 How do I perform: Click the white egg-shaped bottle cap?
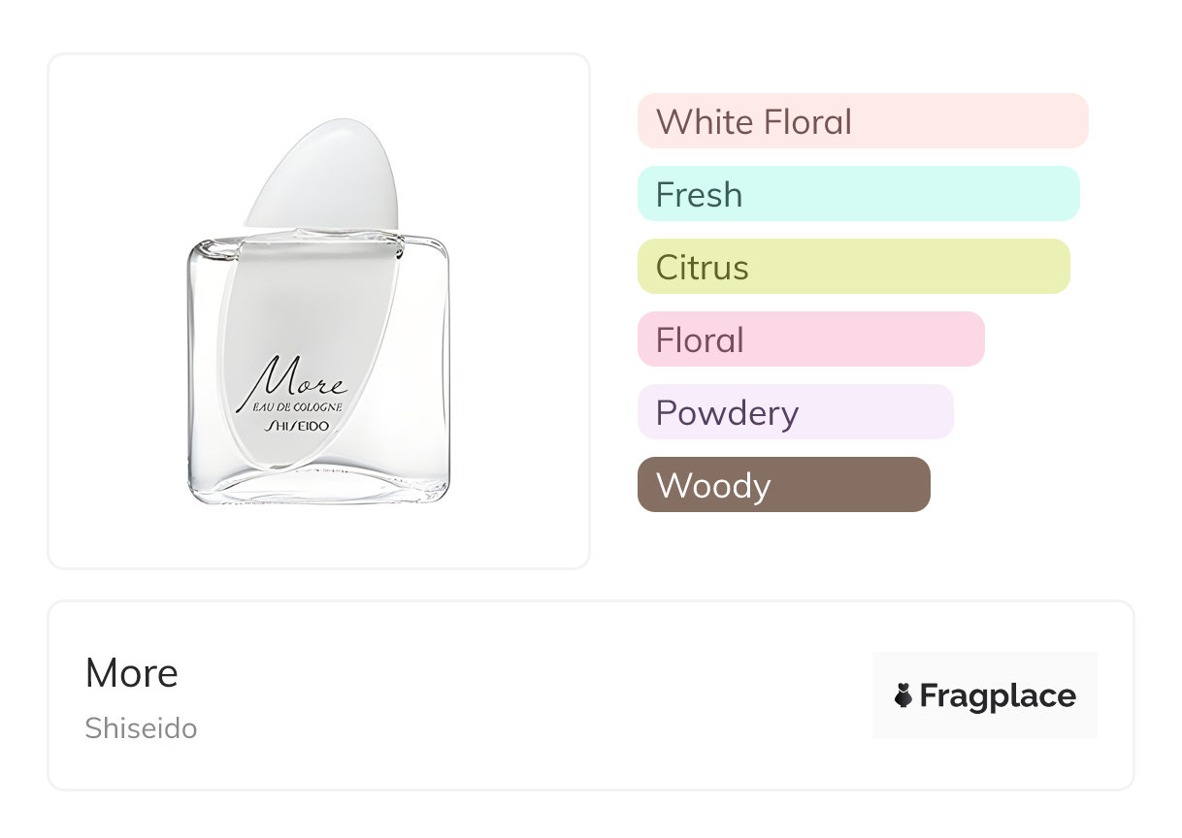[x=320, y=175]
